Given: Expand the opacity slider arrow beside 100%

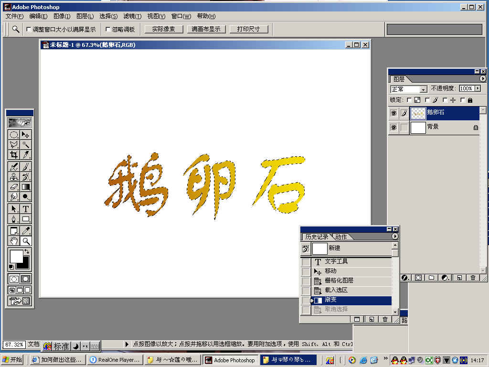Looking at the screenshot, I should pyautogui.click(x=478, y=88).
